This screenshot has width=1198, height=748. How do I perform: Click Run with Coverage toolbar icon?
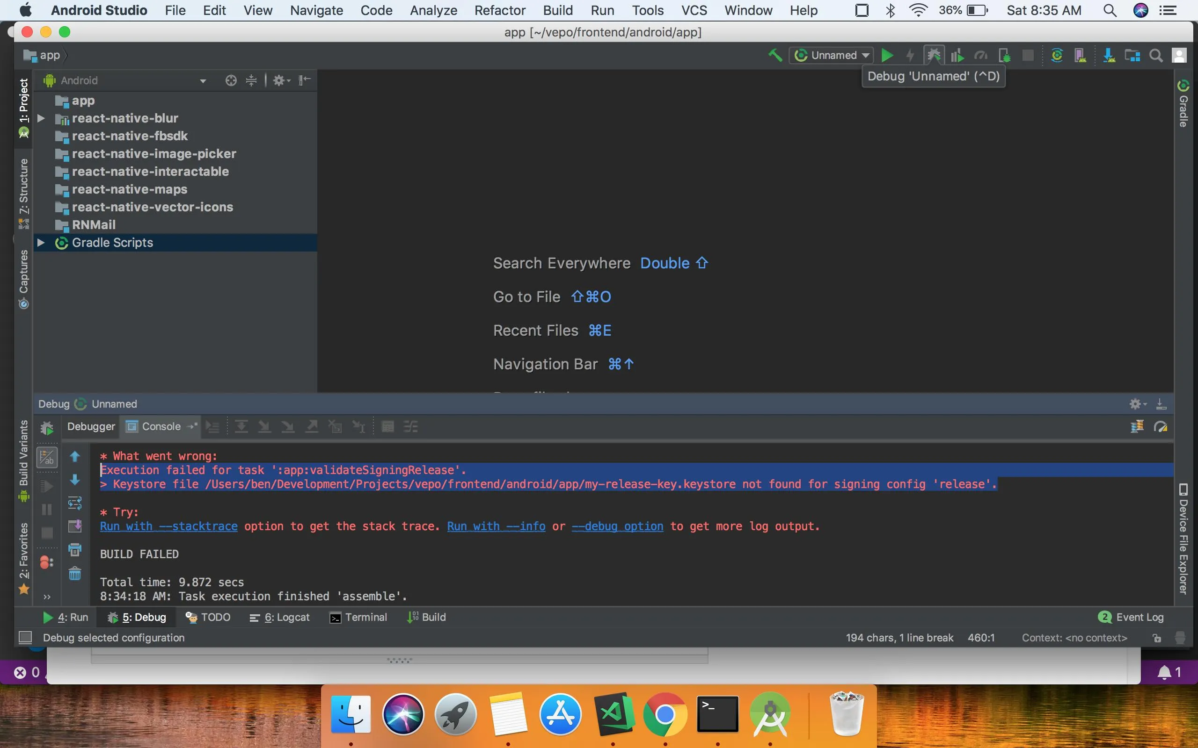click(x=957, y=56)
